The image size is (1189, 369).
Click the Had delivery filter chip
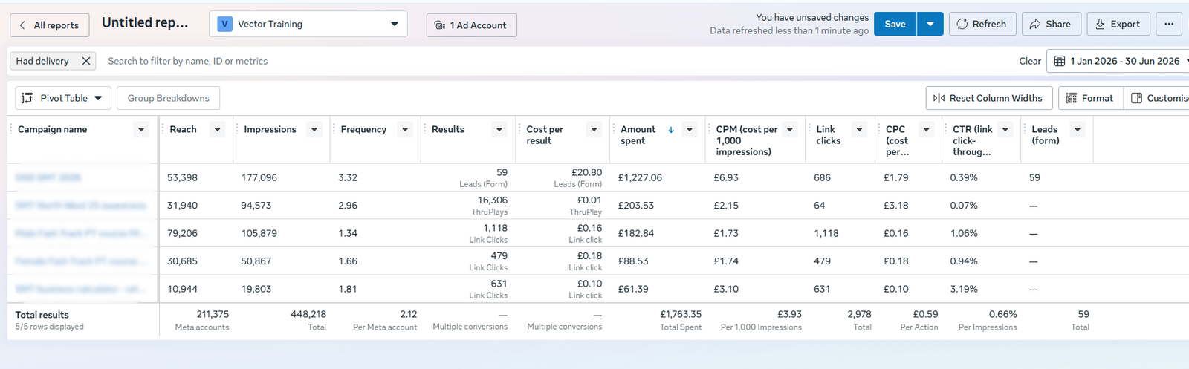pyautogui.click(x=42, y=61)
